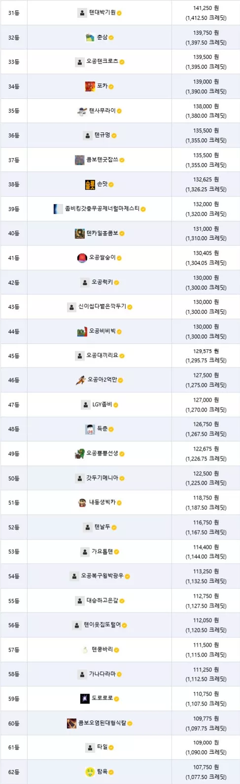Click the 141,250 원 prize amount
The height and width of the screenshot is (784, 240).
(206, 8)
